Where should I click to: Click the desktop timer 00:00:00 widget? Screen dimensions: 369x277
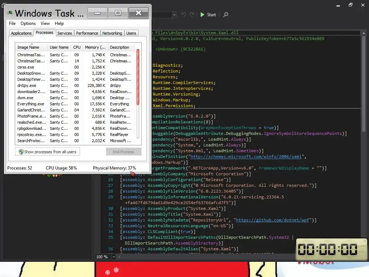tap(332, 249)
